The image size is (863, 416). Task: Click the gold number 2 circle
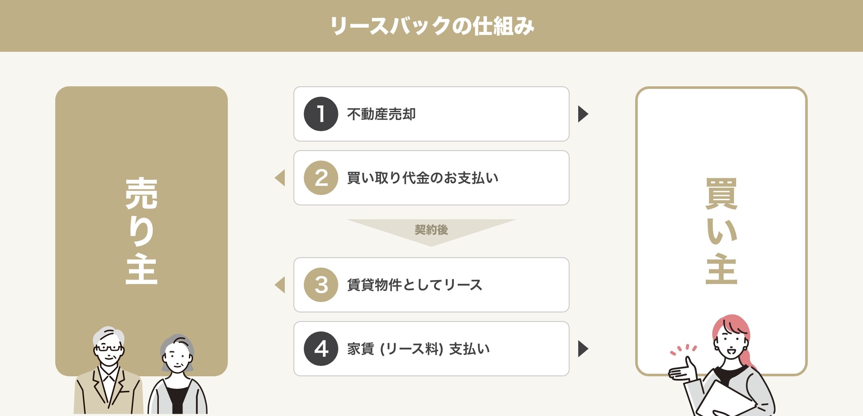point(321,178)
